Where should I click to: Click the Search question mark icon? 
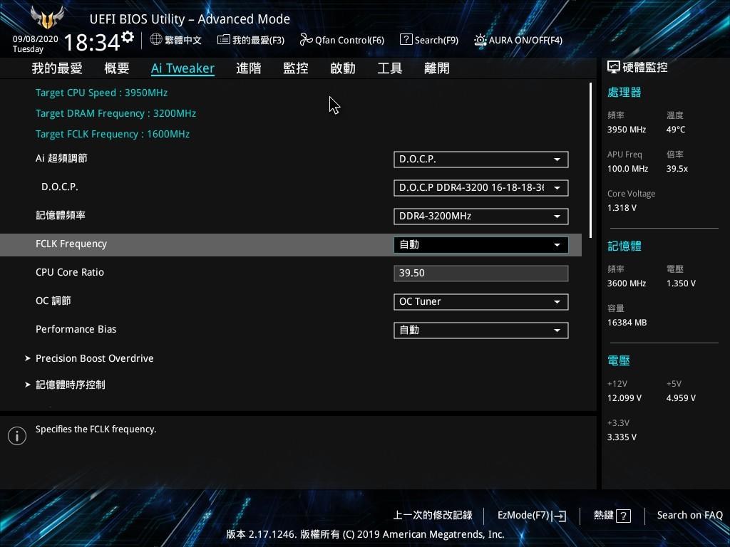[x=406, y=40]
